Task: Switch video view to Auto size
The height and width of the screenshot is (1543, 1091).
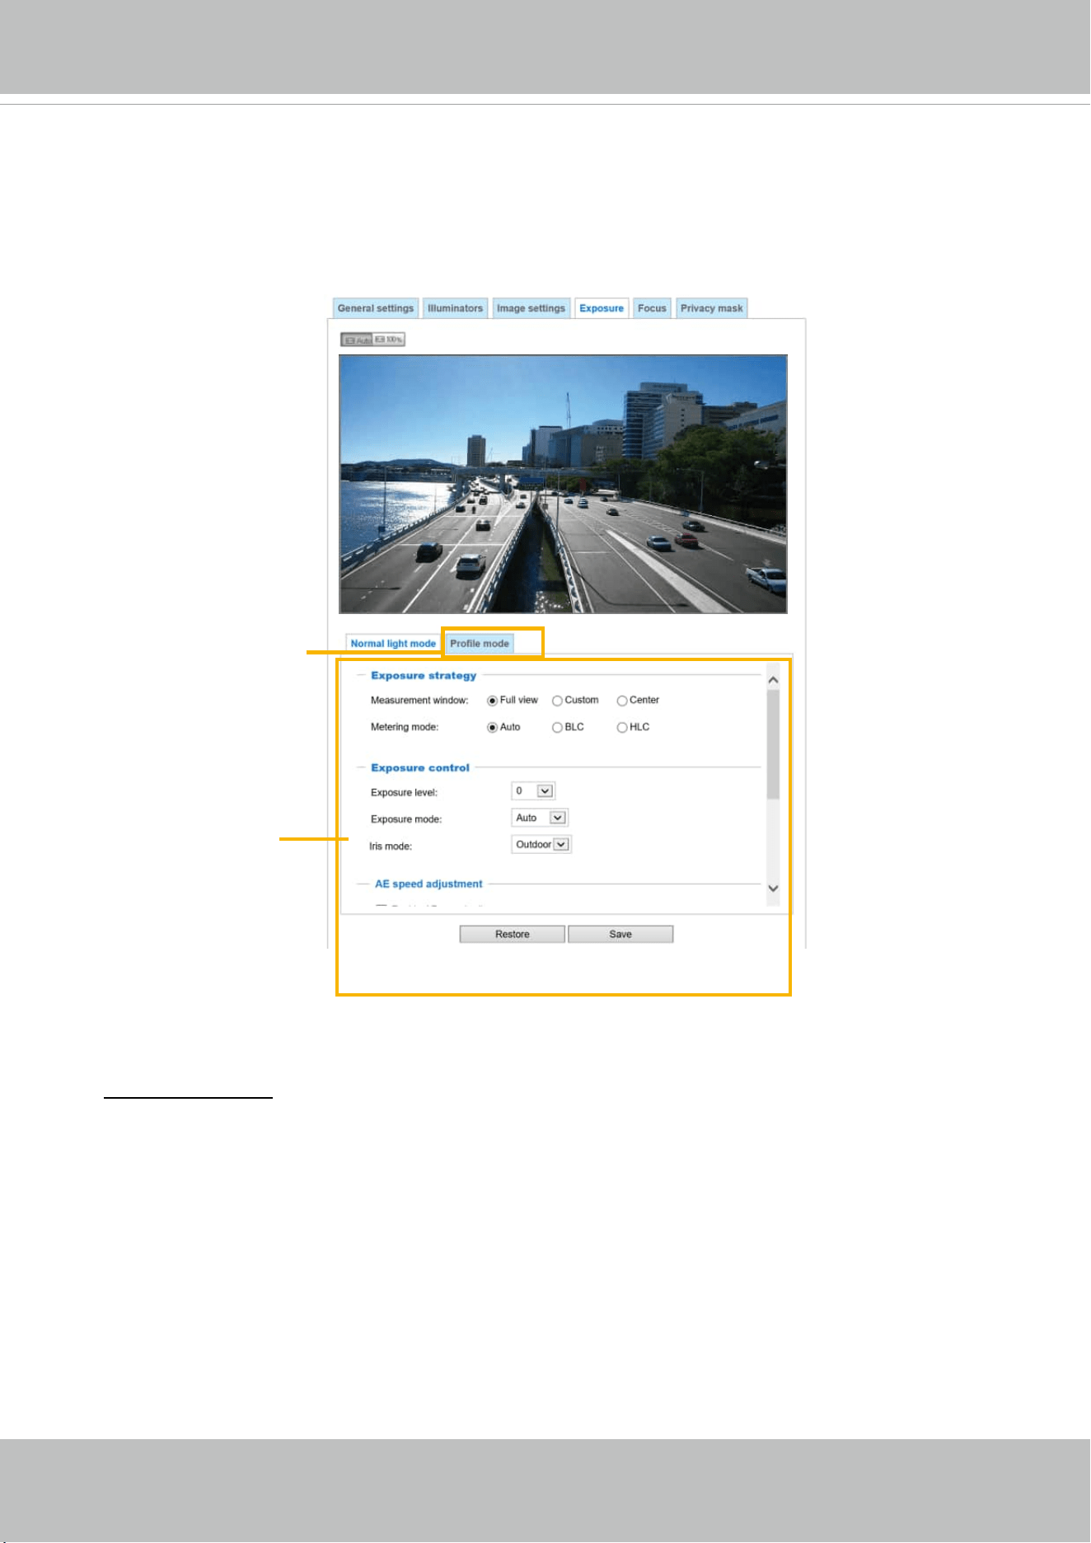Action: tap(357, 340)
